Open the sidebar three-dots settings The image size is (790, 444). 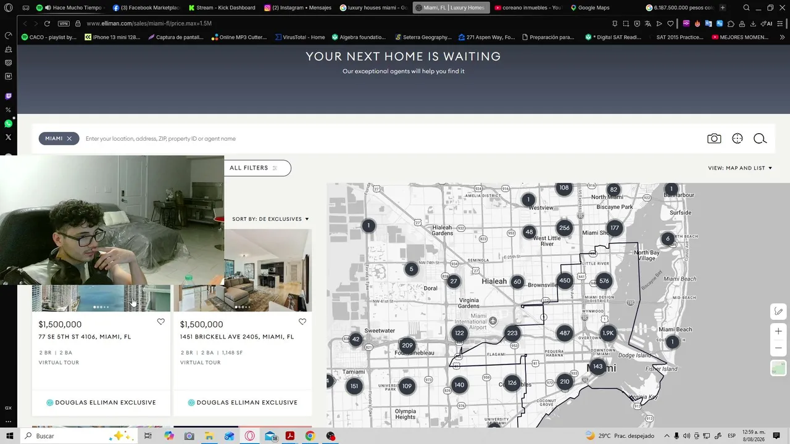click(x=8, y=422)
